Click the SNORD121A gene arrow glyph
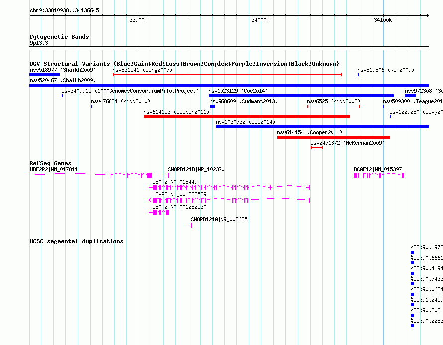Screen dimensions: 443x345 point(190,225)
